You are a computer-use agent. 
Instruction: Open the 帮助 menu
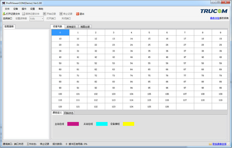tap(41, 9)
